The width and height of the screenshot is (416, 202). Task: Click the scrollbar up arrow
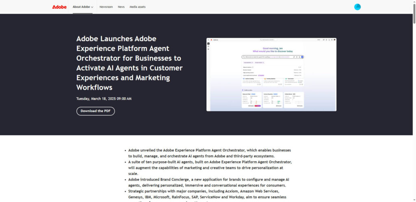414,2
